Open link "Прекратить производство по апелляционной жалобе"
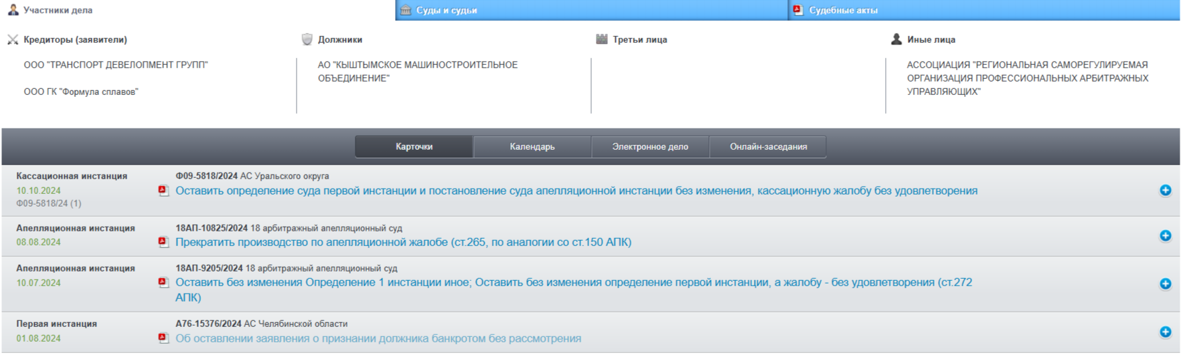 pos(403,242)
